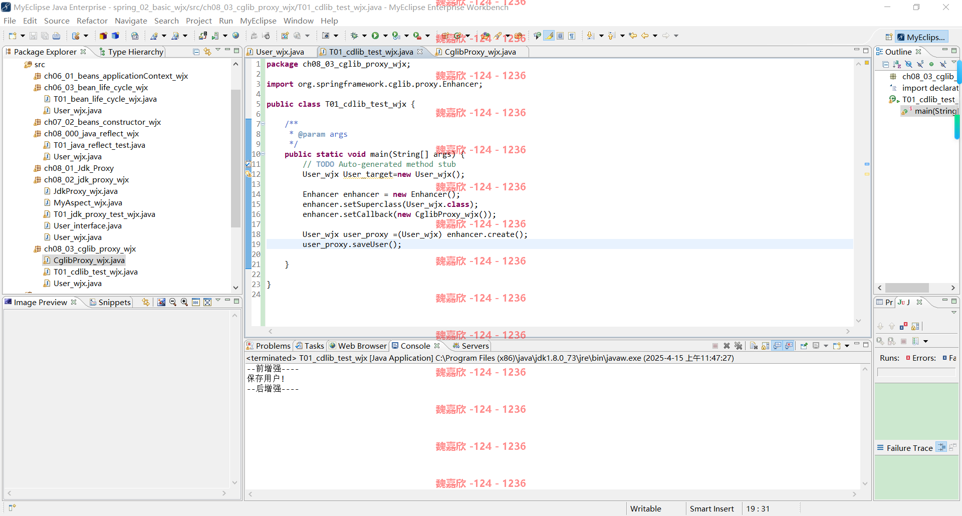Toggle Scroll Lock in Console toolbar
This screenshot has height=516, width=962.
pos(765,346)
